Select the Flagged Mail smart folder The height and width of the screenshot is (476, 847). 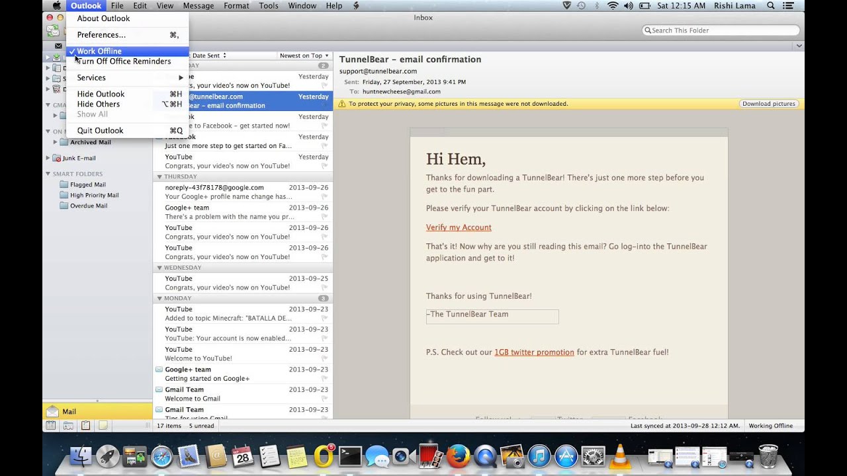pyautogui.click(x=83, y=184)
